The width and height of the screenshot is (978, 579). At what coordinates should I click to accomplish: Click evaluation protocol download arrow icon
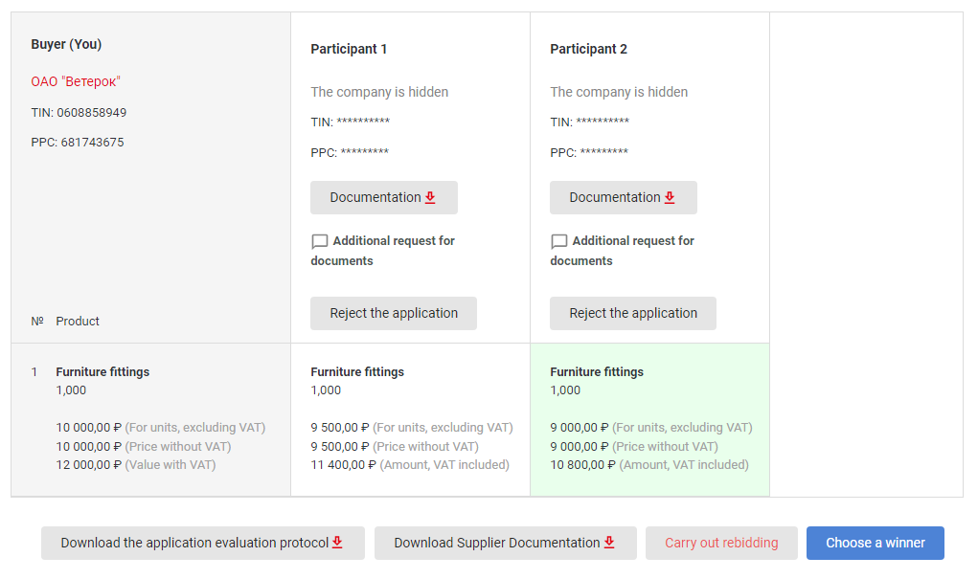pos(337,543)
